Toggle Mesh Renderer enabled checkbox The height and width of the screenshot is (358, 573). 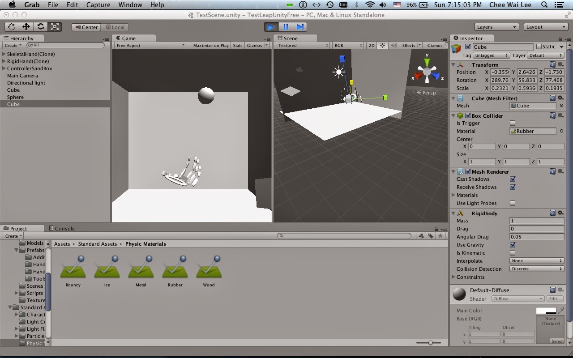click(468, 171)
